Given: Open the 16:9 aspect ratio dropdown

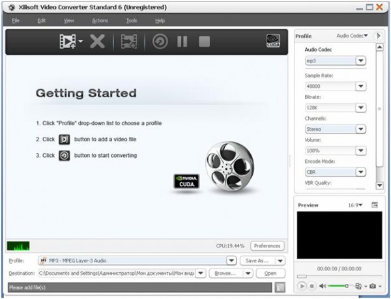Looking at the screenshot, I should coord(355,205).
